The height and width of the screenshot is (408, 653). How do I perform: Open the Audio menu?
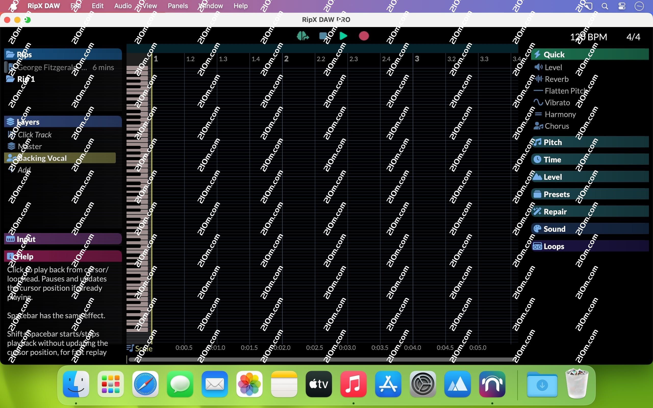click(123, 6)
